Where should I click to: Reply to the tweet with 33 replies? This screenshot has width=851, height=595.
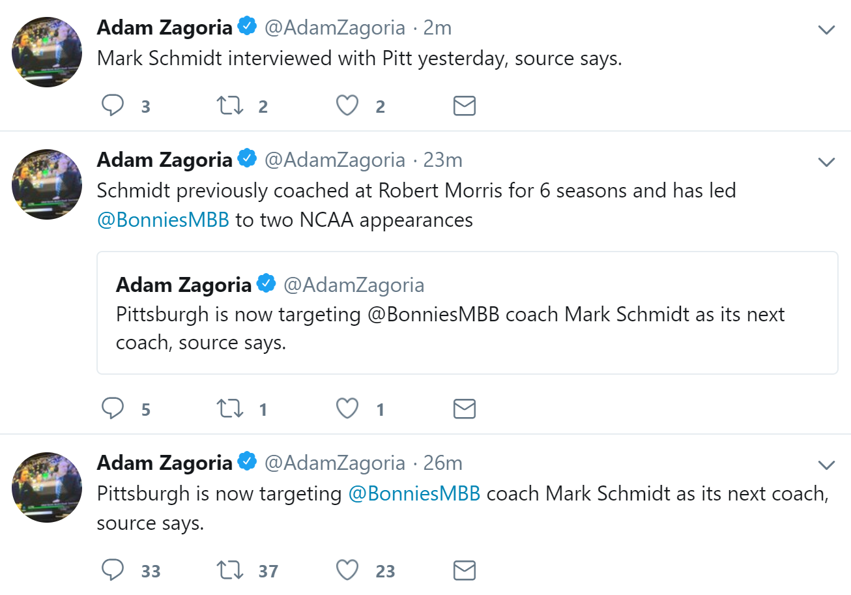click(x=113, y=570)
